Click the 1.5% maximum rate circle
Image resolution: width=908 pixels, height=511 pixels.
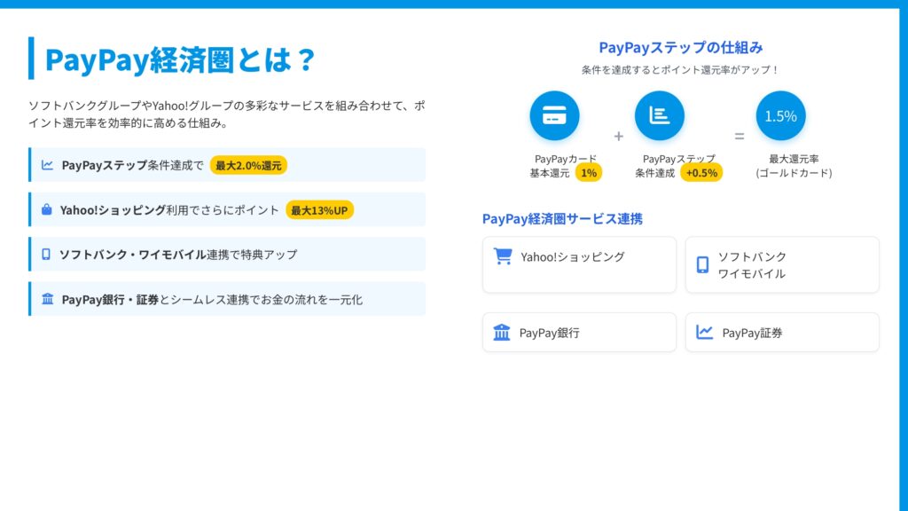780,116
